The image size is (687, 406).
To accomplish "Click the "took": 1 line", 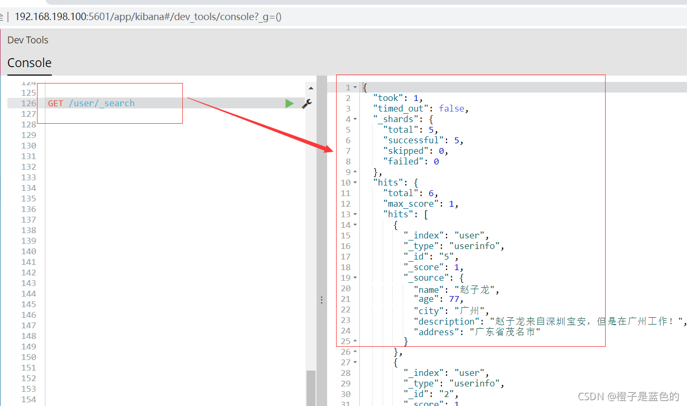I will [397, 98].
